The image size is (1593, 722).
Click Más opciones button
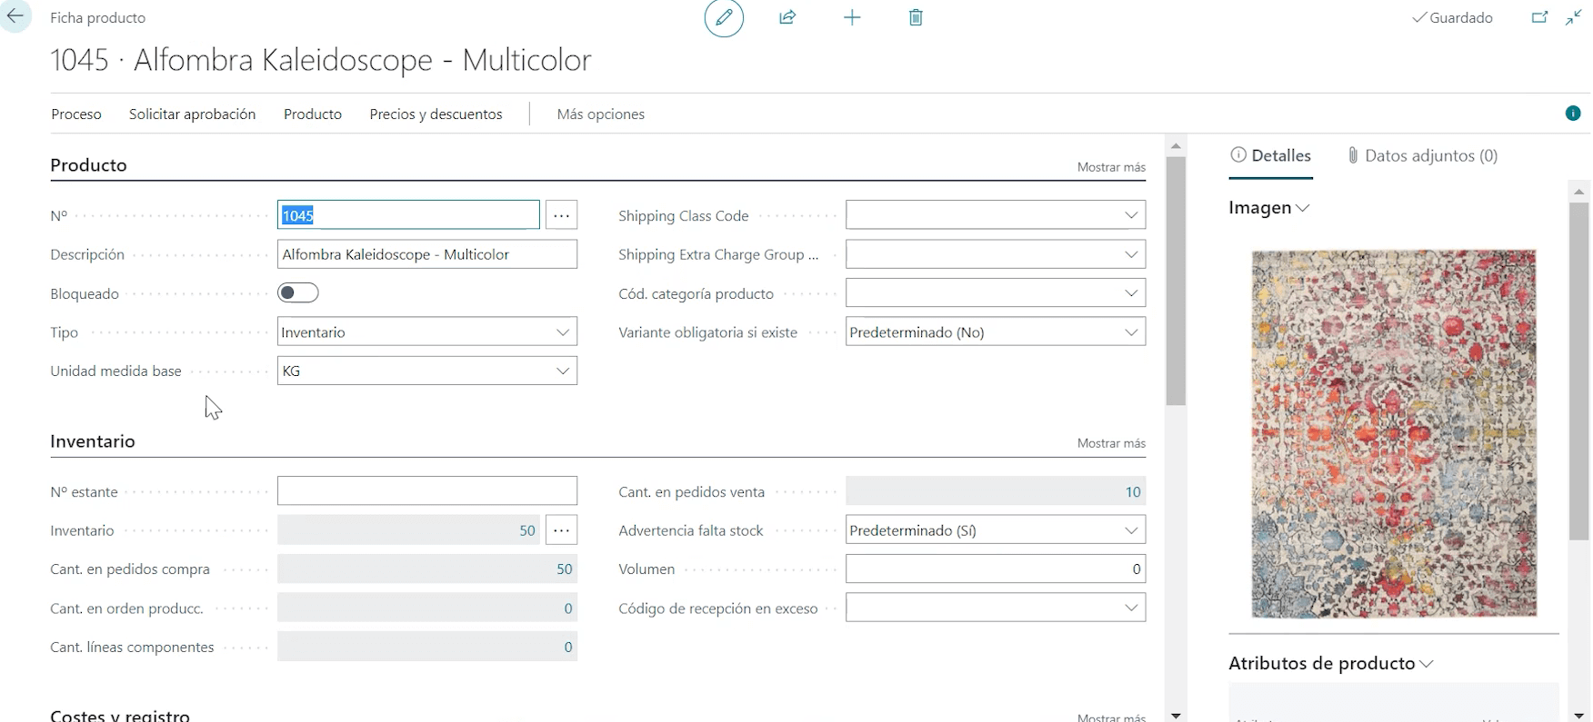coord(600,114)
